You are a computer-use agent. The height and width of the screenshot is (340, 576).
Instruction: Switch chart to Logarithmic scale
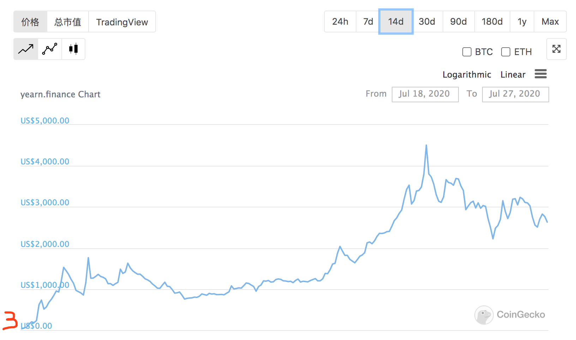coord(467,74)
